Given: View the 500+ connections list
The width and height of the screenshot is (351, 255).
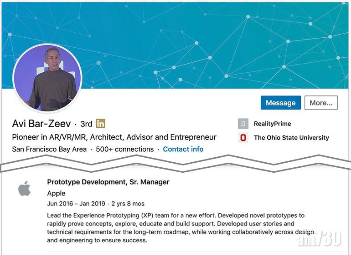Looking at the screenshot, I should click(124, 149).
